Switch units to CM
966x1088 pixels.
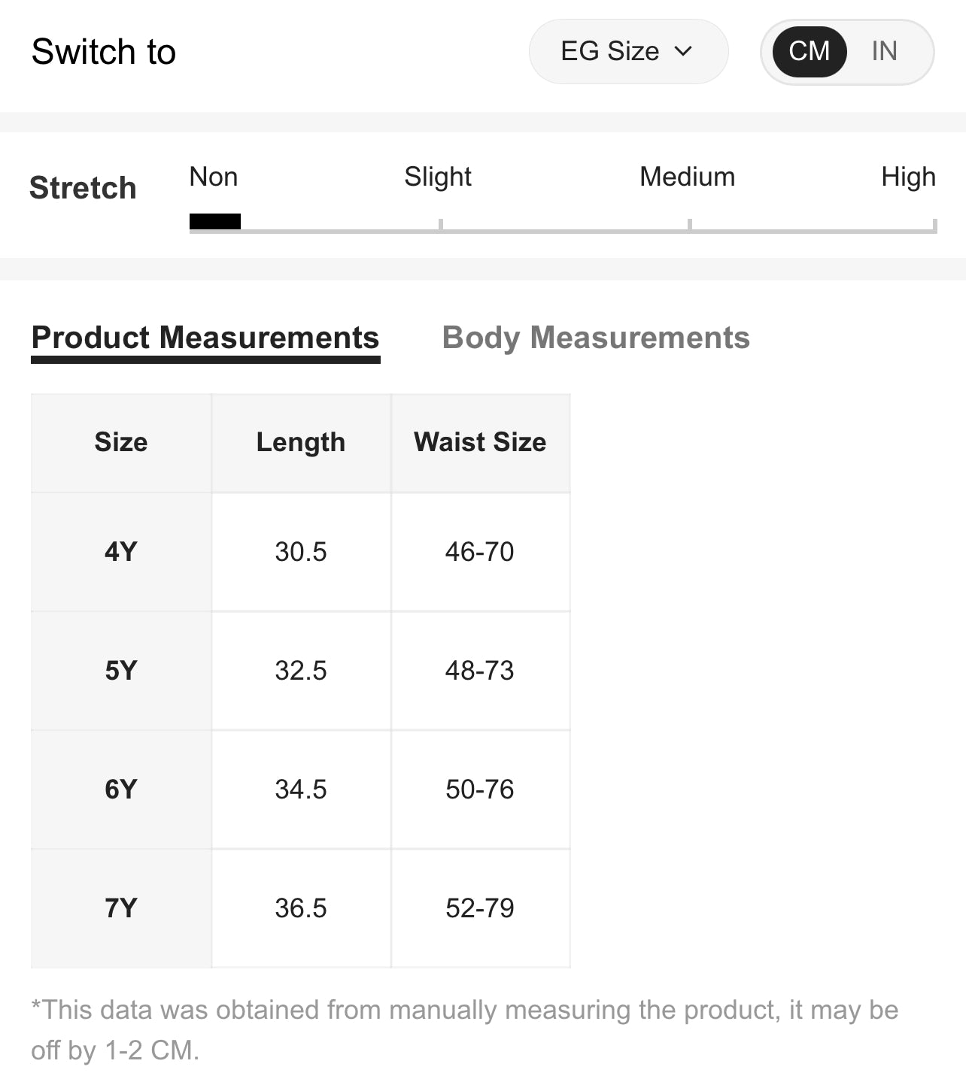point(809,51)
